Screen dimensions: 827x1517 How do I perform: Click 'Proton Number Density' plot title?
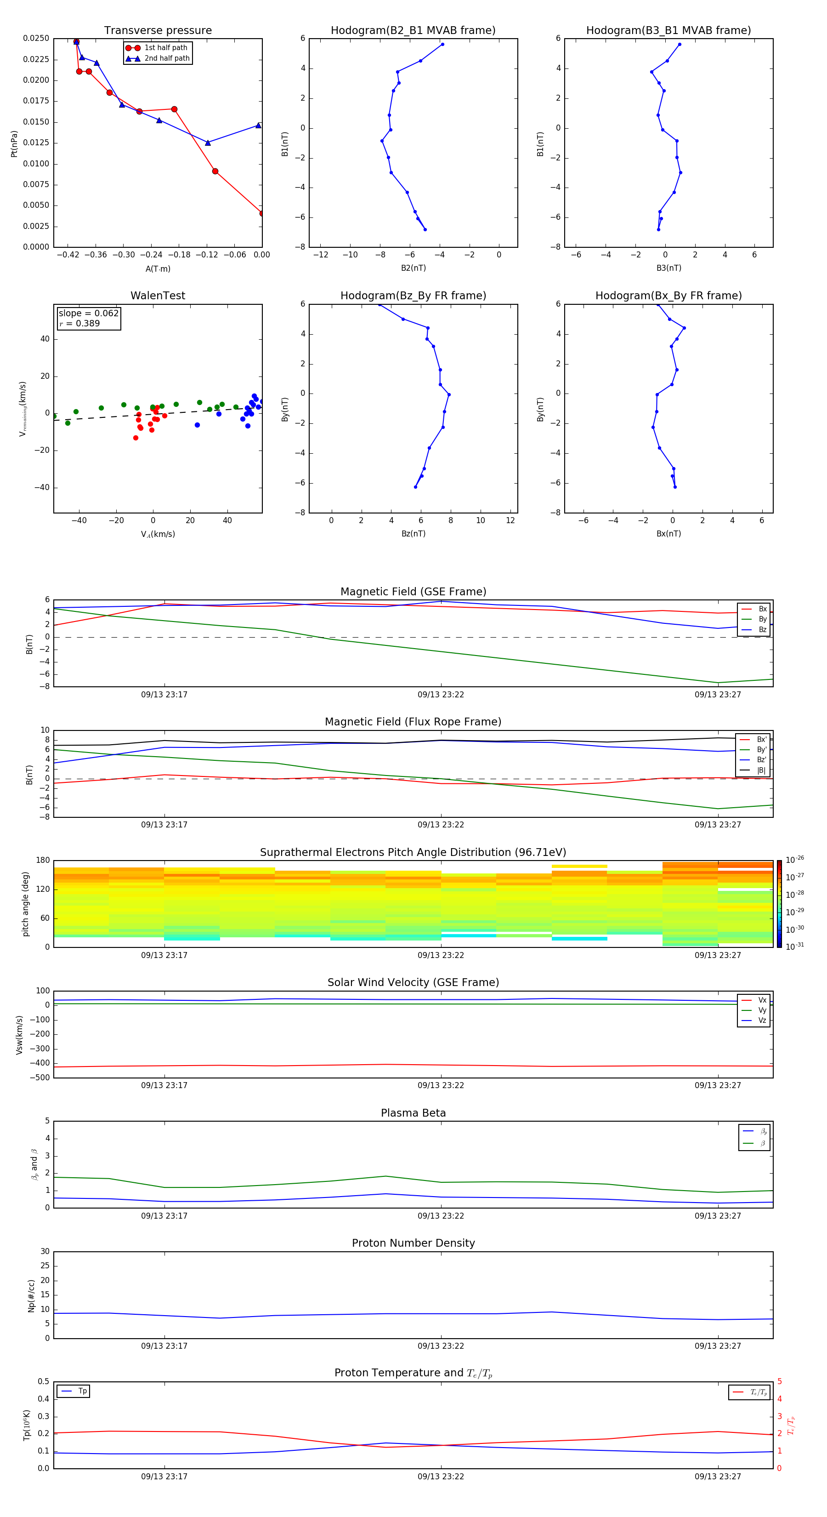point(413,1243)
